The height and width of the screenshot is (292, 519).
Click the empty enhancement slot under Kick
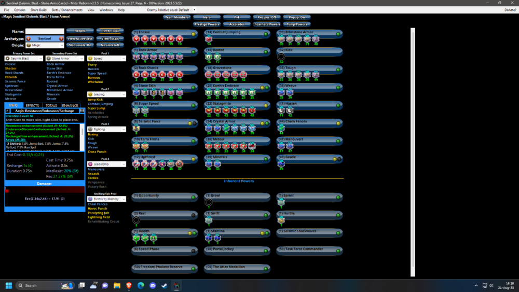pos(281,56)
